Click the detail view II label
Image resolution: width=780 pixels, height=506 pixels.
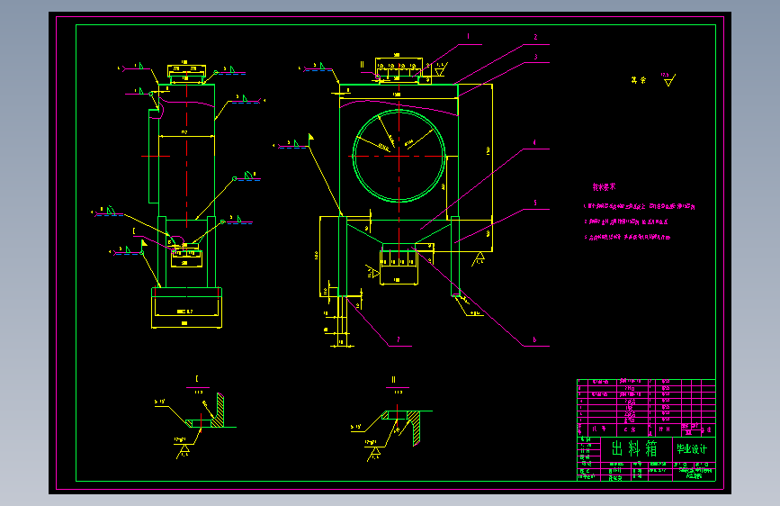(x=393, y=380)
